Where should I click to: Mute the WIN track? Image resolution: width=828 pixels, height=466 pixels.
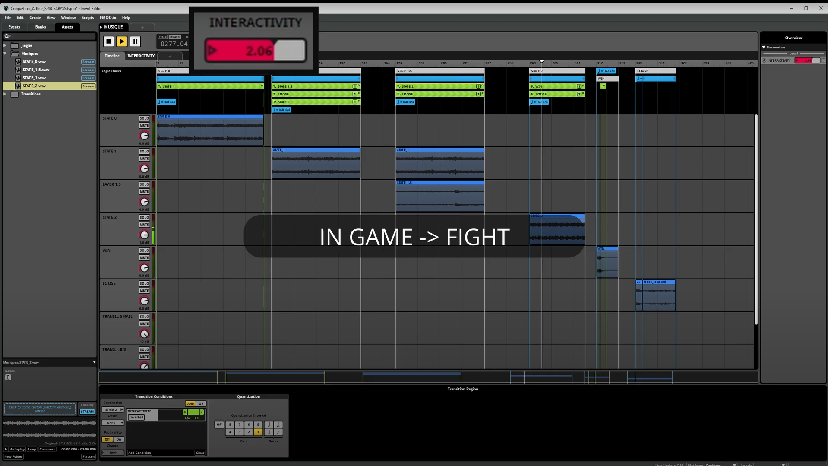pos(144,258)
